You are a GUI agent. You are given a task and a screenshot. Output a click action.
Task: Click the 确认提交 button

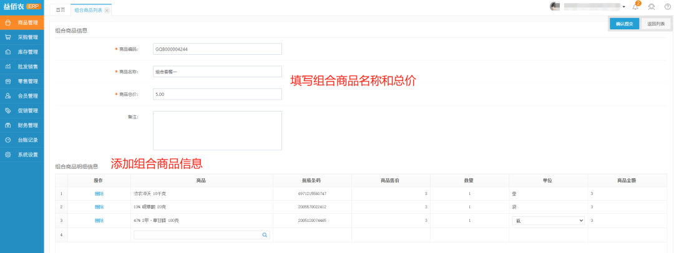coord(624,24)
